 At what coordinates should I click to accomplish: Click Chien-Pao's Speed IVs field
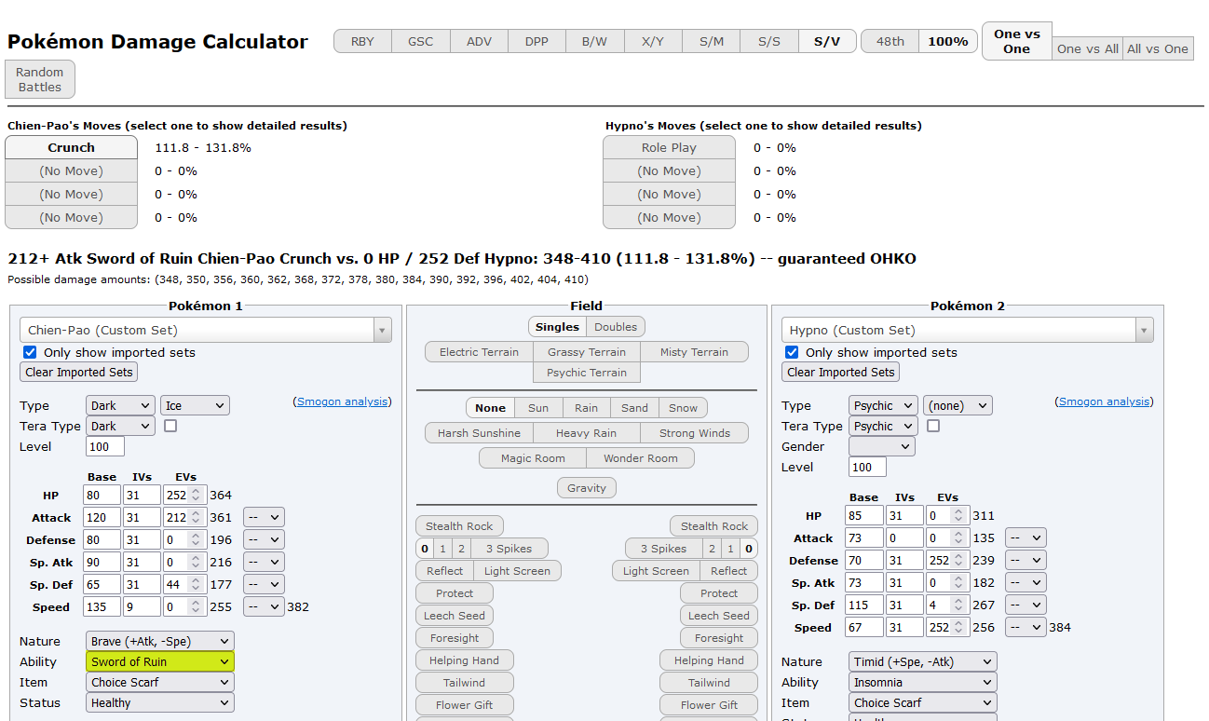(143, 607)
